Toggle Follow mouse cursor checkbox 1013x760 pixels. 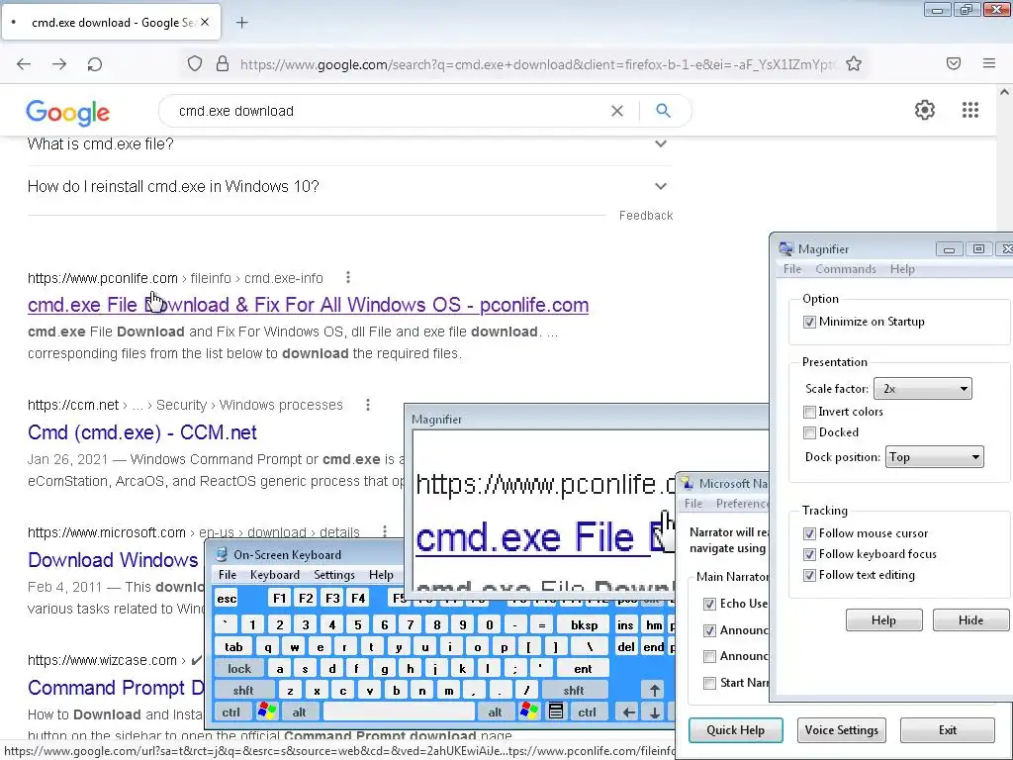[809, 533]
